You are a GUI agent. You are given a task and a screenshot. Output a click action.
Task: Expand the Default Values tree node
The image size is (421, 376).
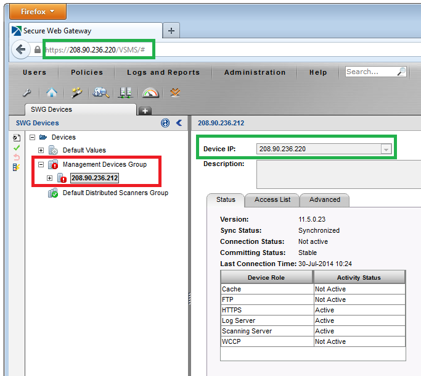coord(41,150)
